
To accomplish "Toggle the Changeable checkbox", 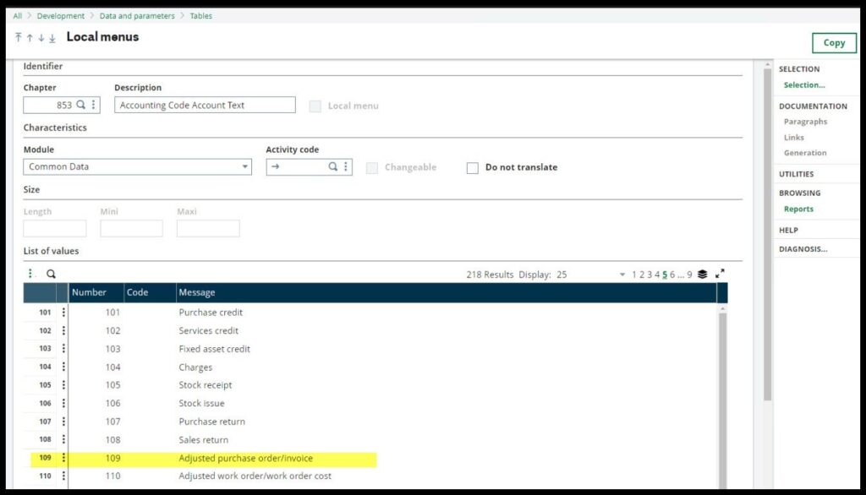I will pos(372,168).
